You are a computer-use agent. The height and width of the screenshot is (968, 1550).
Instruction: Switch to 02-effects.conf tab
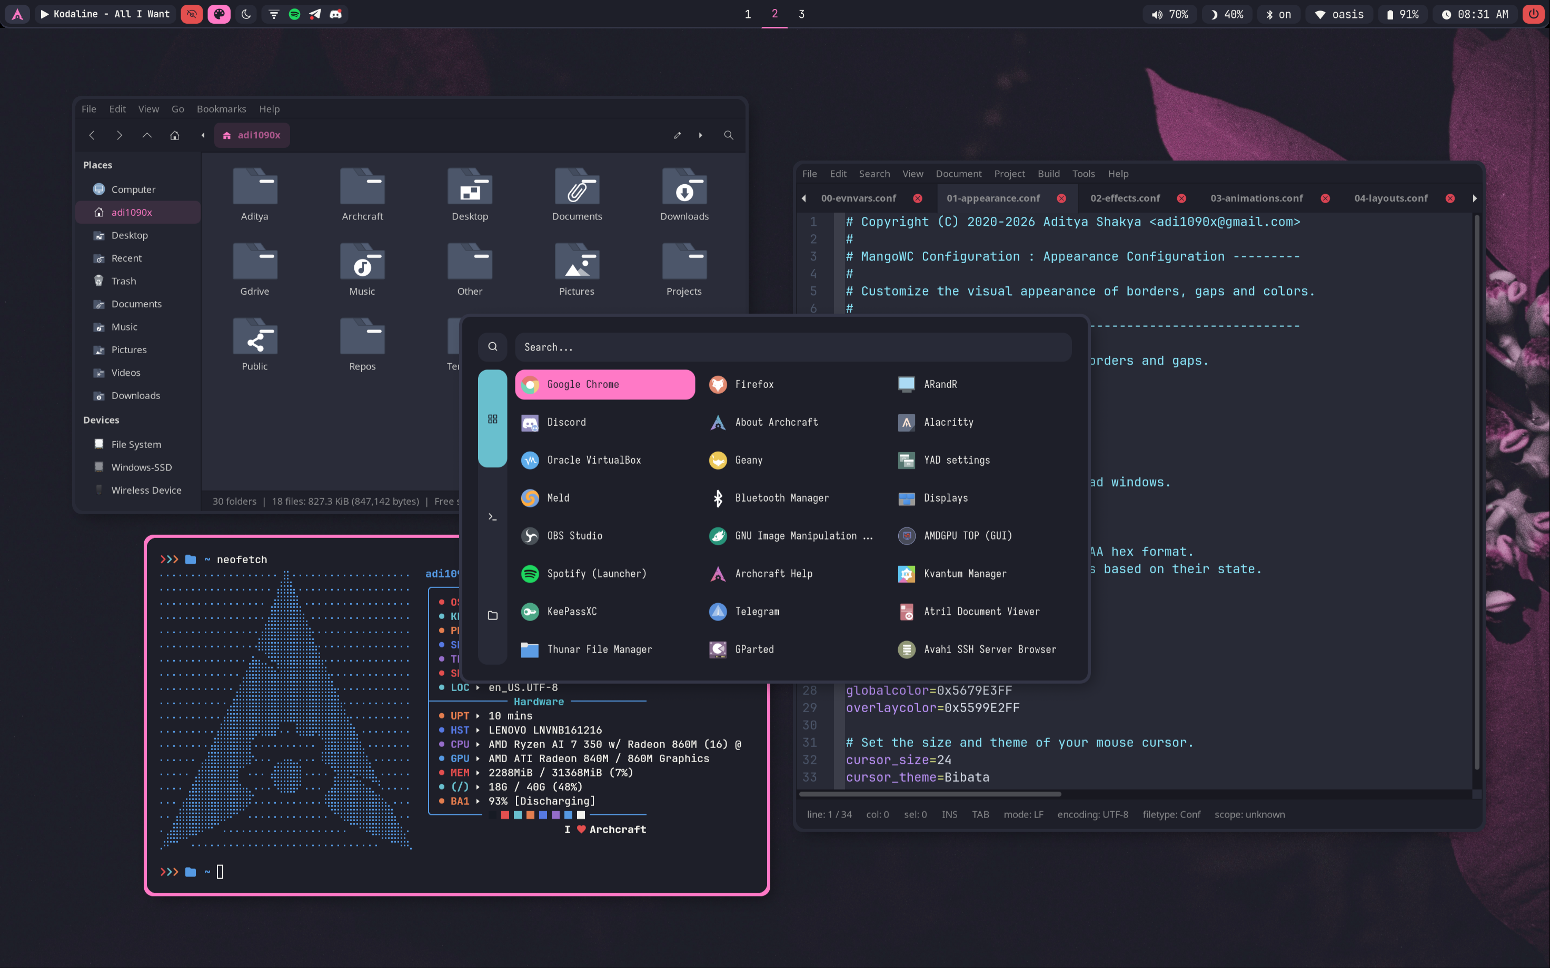point(1124,198)
